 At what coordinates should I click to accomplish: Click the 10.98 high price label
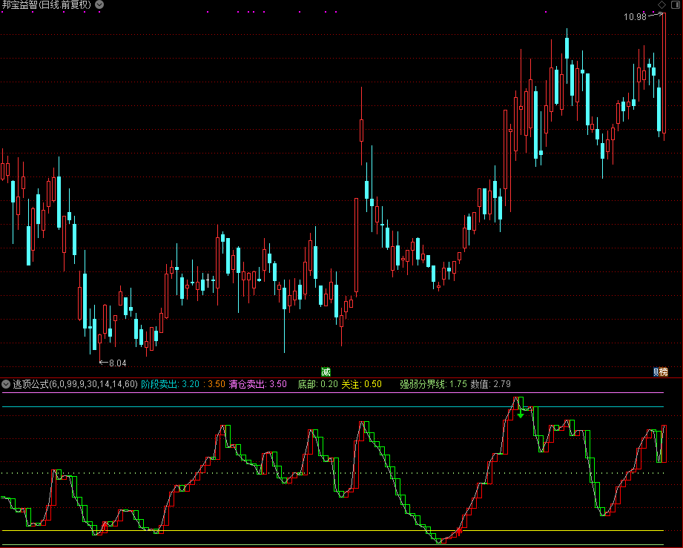pyautogui.click(x=635, y=17)
